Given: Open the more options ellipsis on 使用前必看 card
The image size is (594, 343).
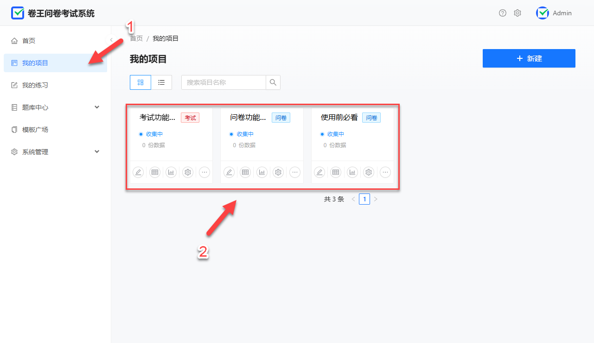Looking at the screenshot, I should [385, 172].
